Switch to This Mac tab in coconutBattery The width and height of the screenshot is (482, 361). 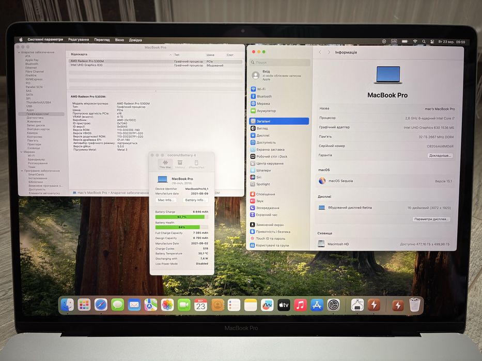[x=165, y=164]
